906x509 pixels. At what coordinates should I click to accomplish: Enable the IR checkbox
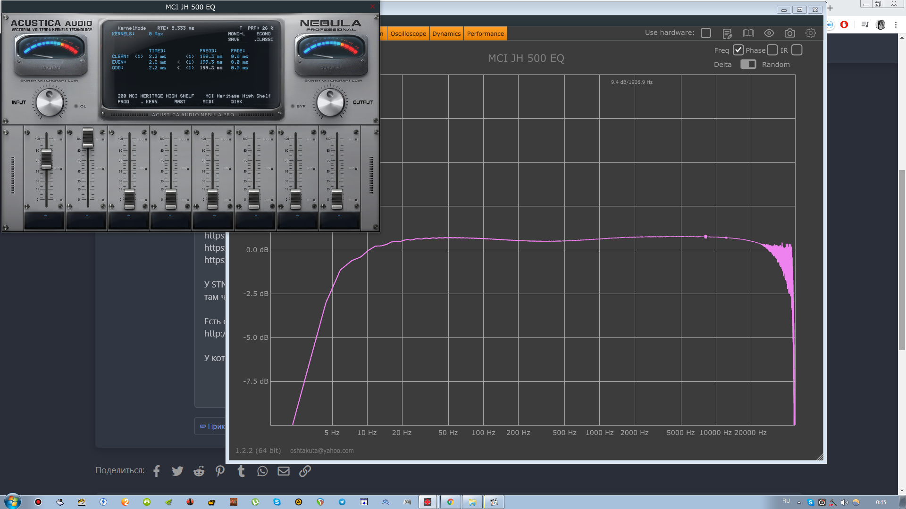[797, 50]
